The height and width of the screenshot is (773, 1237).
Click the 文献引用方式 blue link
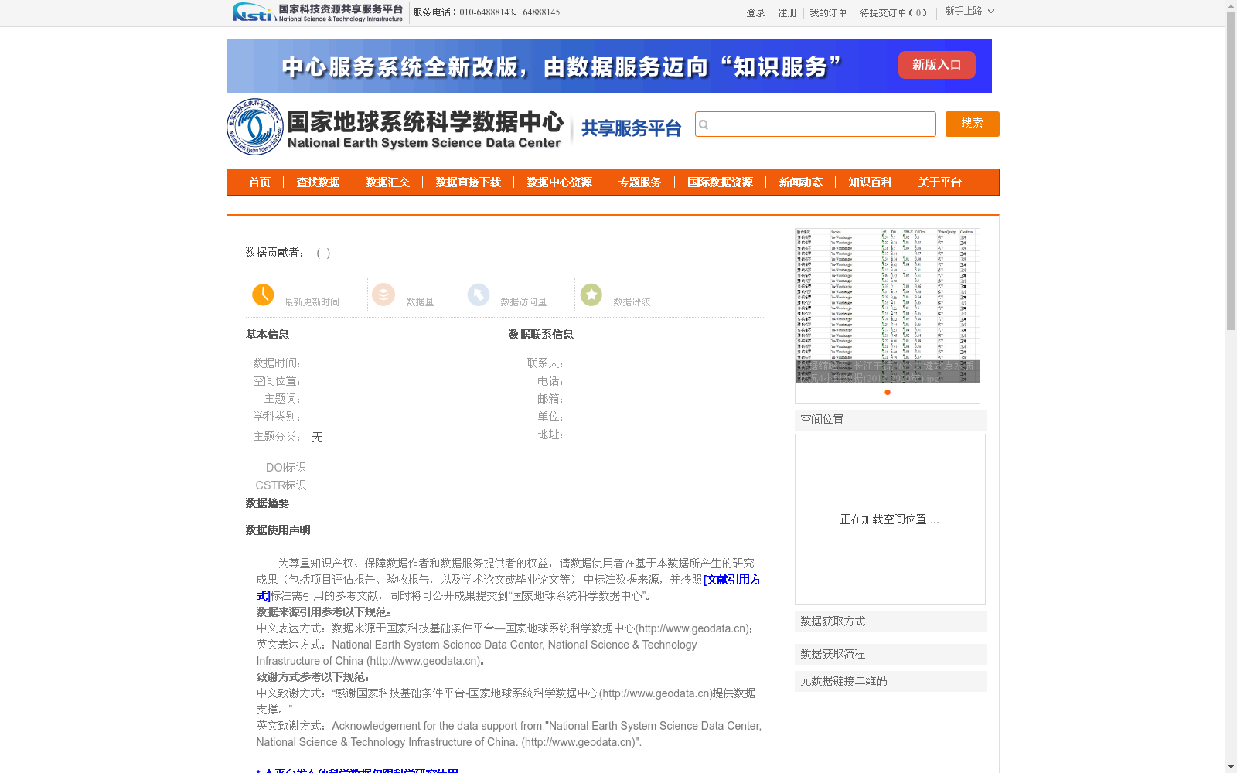tap(731, 580)
